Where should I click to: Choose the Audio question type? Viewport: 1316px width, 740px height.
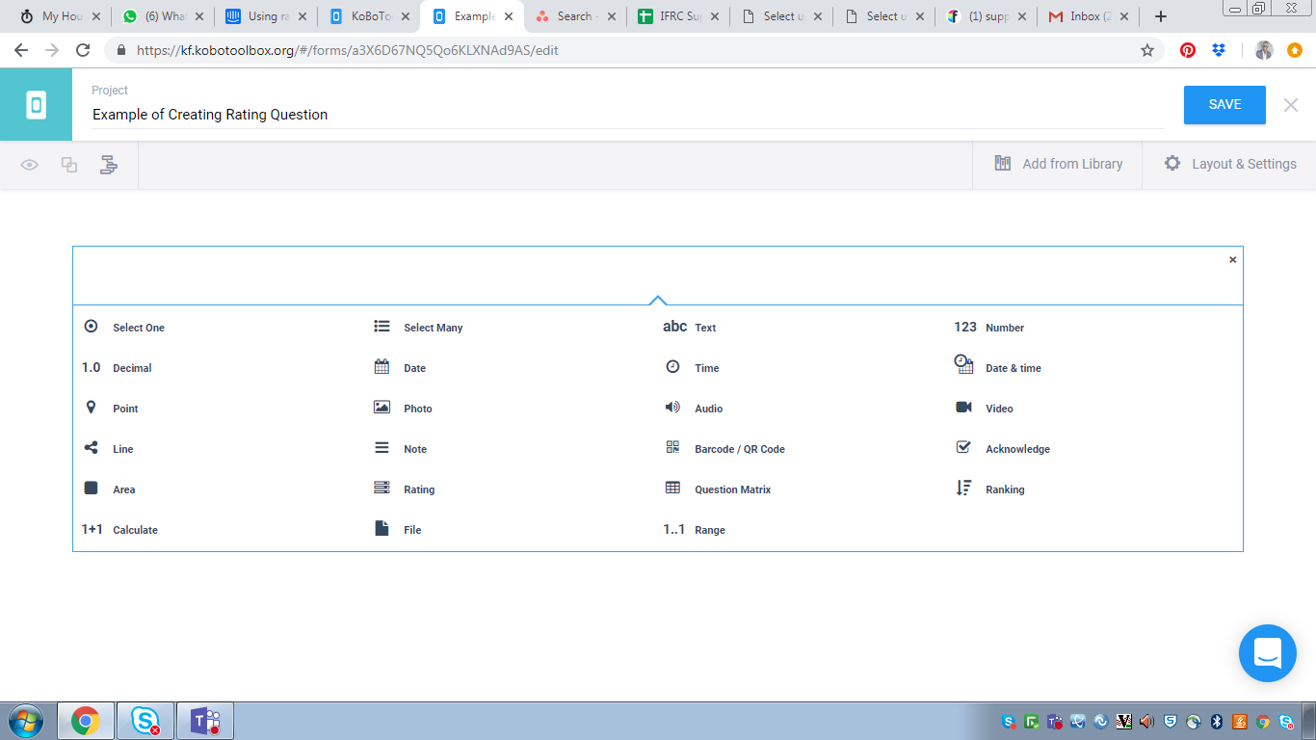(708, 409)
